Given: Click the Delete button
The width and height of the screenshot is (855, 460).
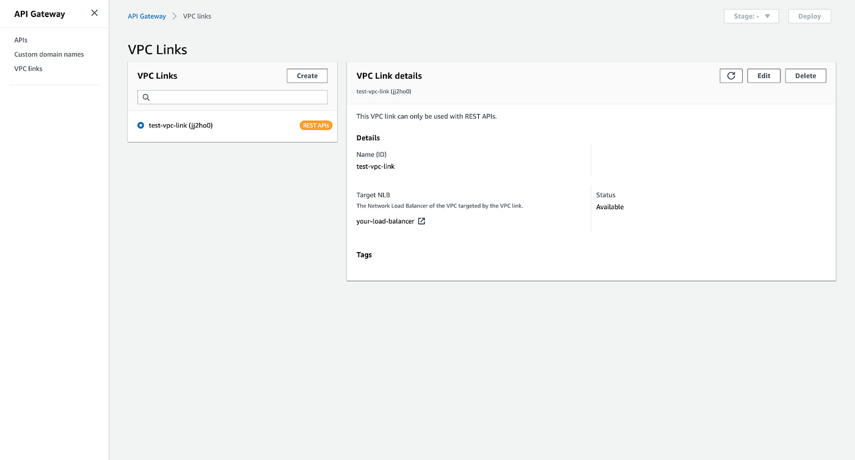Looking at the screenshot, I should (806, 76).
